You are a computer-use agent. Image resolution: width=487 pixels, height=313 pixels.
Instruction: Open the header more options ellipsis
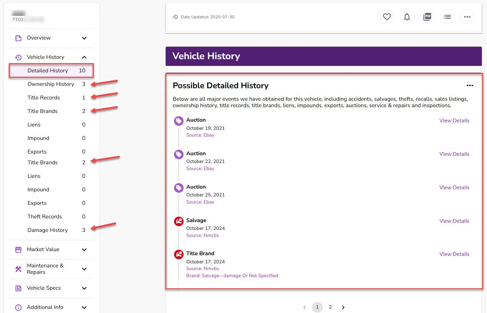(x=467, y=17)
